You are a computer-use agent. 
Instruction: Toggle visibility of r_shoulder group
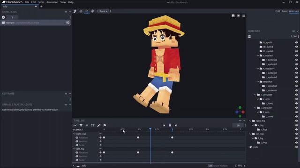click(297, 95)
